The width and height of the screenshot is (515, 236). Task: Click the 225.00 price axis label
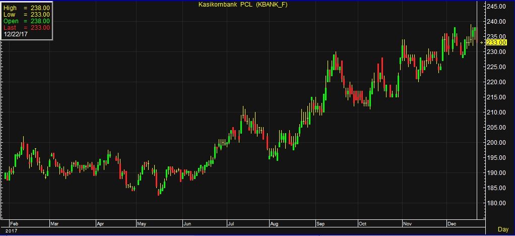tap(496, 67)
